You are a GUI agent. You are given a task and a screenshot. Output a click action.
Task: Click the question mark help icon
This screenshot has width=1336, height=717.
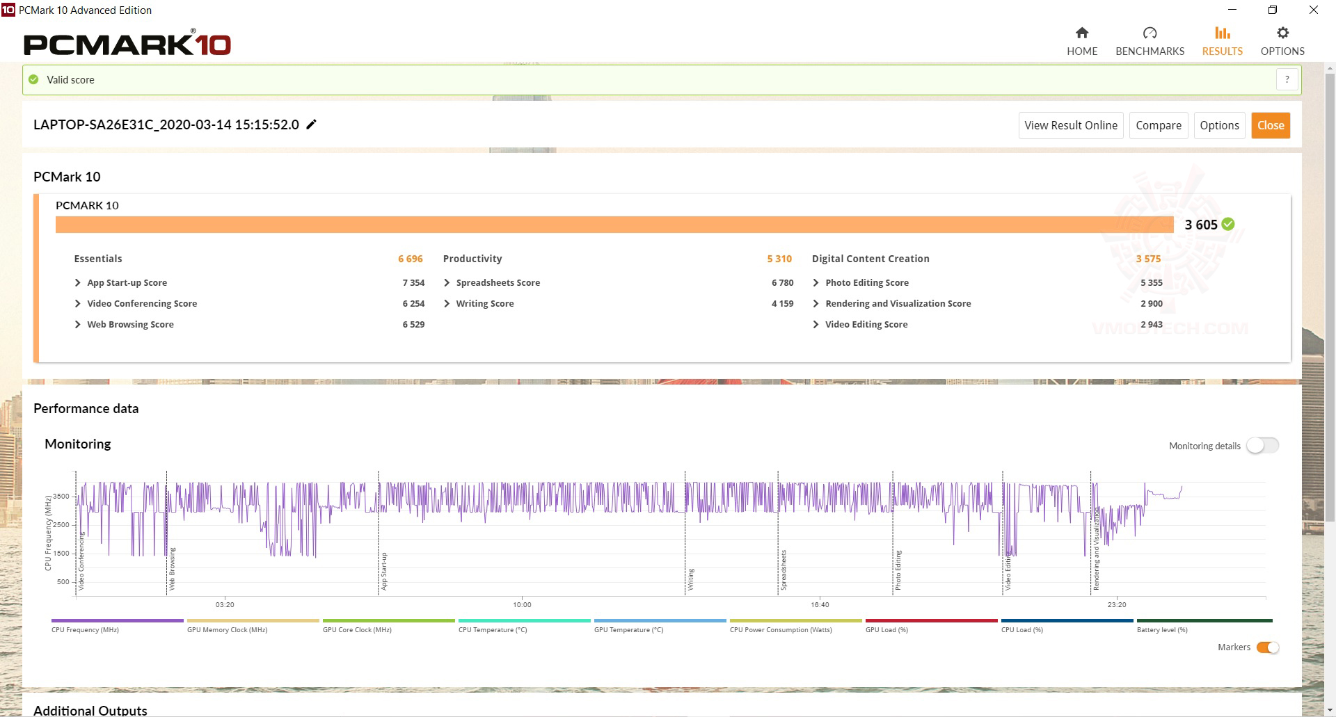1287,79
